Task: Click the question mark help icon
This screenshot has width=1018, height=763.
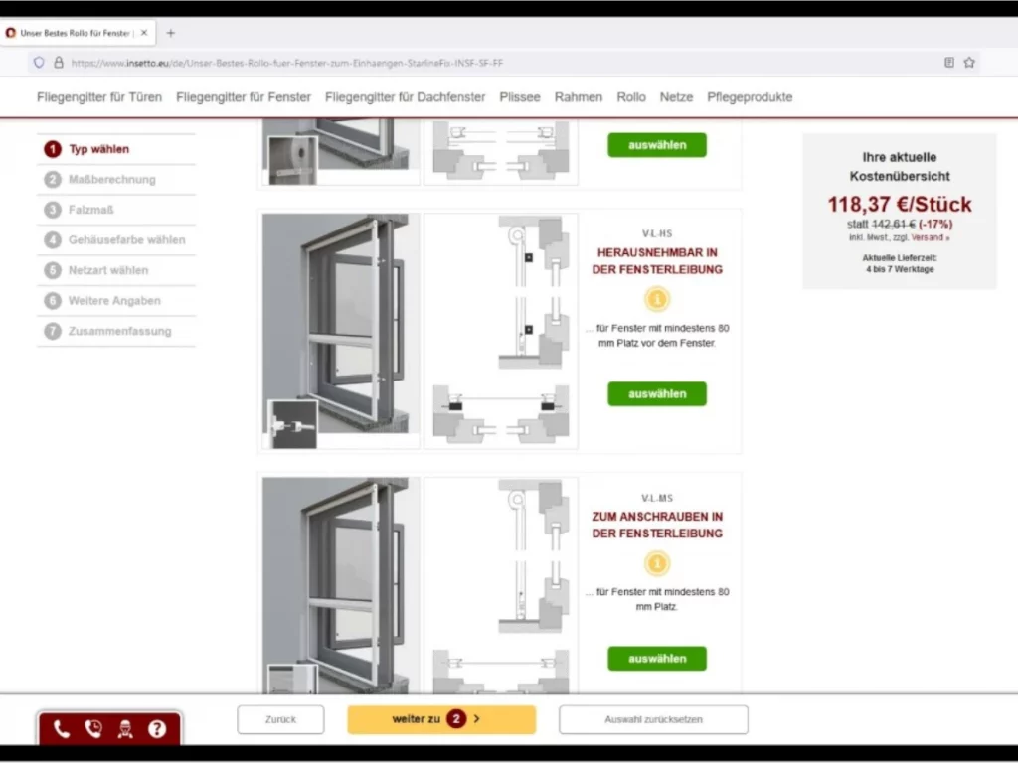Action: tap(157, 729)
